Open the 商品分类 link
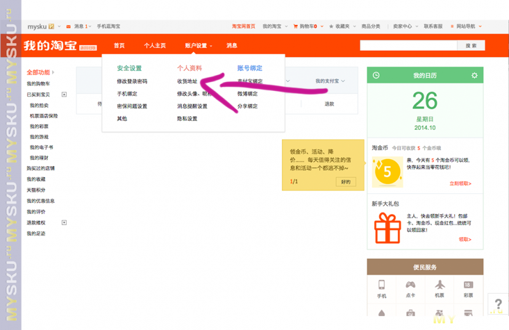 tap(371, 26)
